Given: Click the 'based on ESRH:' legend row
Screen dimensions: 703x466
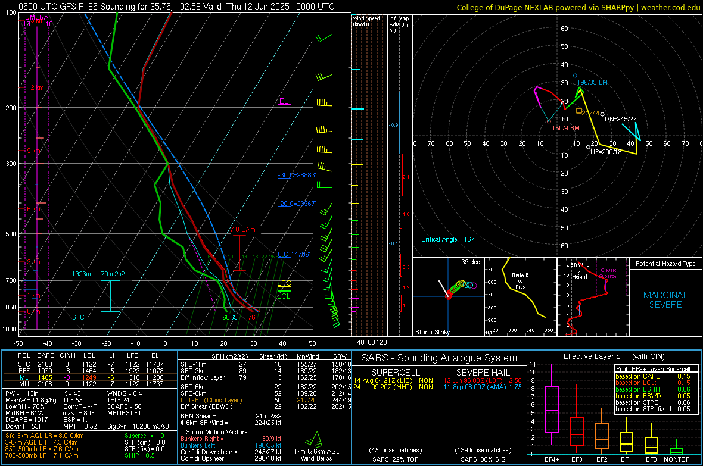Looking at the screenshot, I should coord(653,389).
